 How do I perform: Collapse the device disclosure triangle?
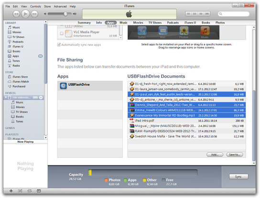click(6, 97)
